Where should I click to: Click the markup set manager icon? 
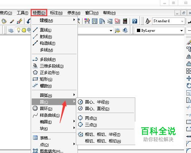click(x=117, y=21)
